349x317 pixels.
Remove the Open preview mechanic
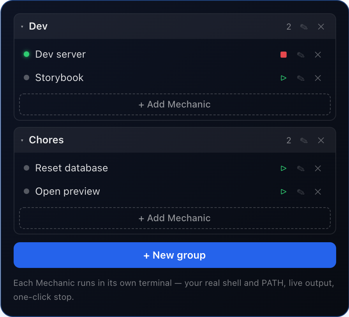tap(318, 192)
